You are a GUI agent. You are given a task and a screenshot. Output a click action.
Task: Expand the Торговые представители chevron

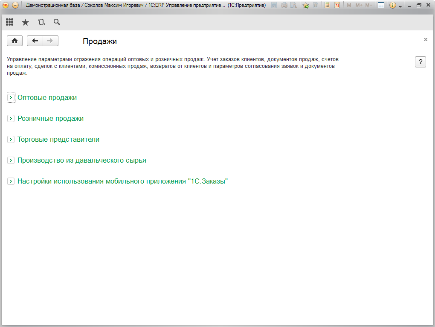pos(11,139)
